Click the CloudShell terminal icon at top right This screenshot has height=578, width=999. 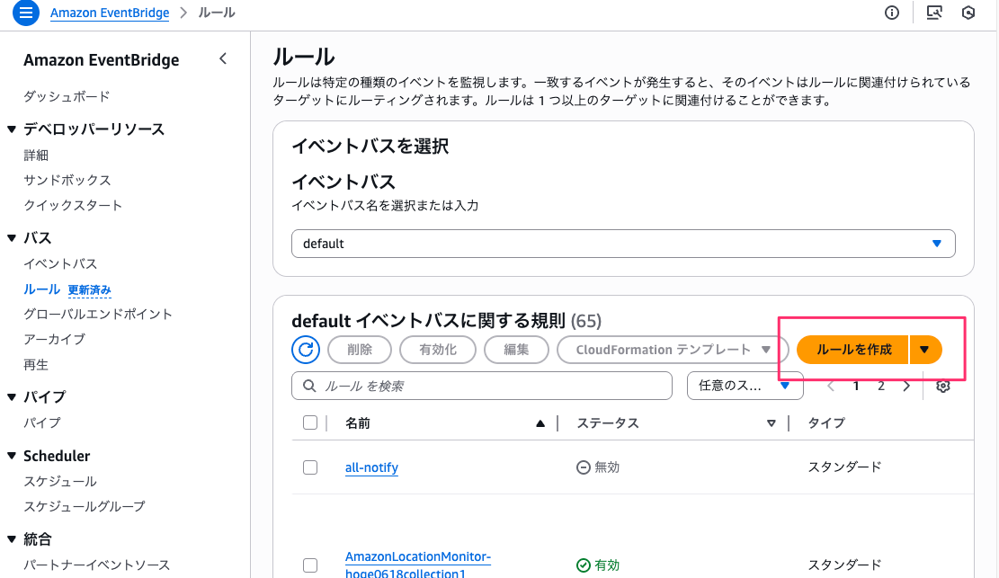(x=935, y=13)
